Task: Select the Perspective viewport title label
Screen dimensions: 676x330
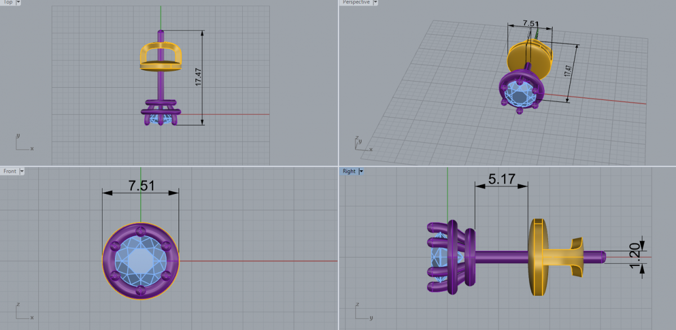Action: coord(357,3)
